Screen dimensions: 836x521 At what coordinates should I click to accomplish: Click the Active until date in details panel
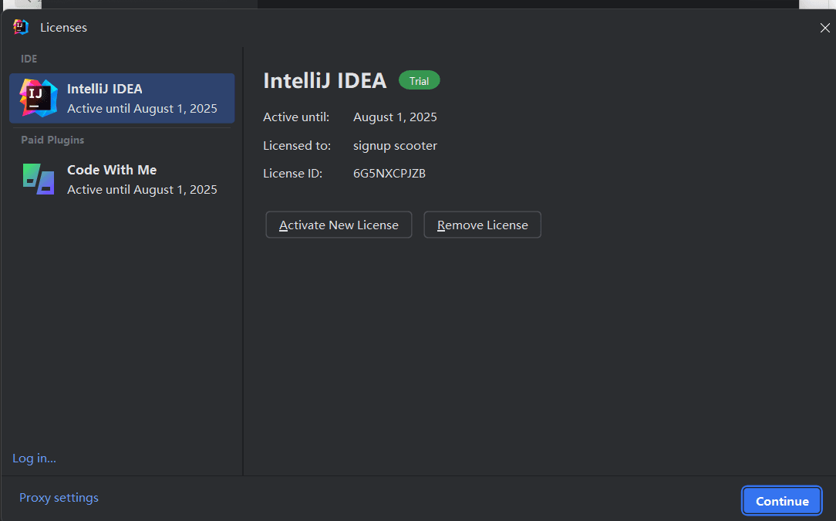pyautogui.click(x=395, y=117)
